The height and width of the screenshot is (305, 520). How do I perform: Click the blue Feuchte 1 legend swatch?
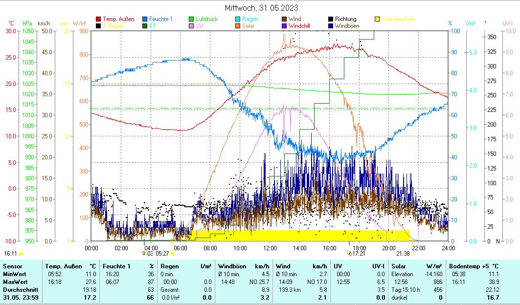pos(145,19)
